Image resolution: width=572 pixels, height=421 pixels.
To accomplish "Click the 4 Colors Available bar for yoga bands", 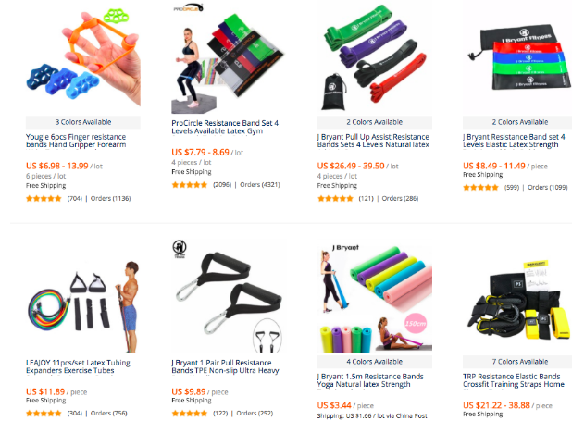I will [x=375, y=362].
